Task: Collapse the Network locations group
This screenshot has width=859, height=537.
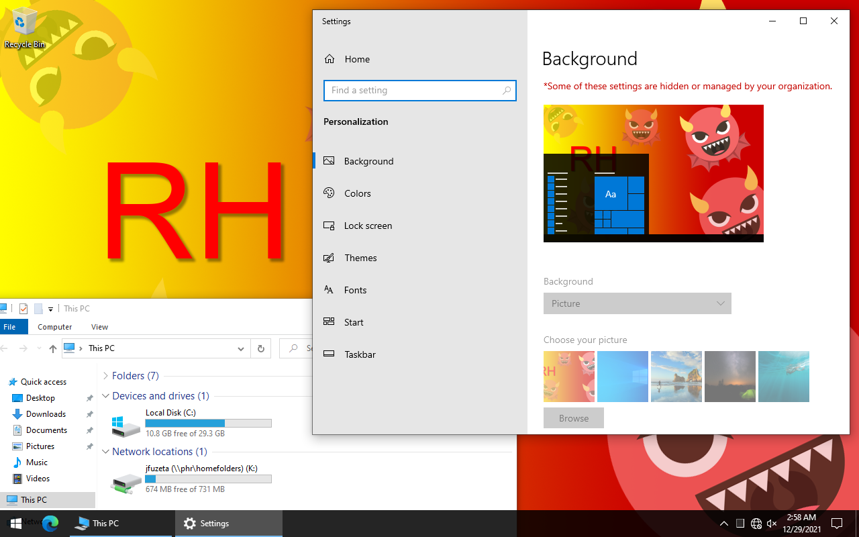Action: tap(105, 452)
